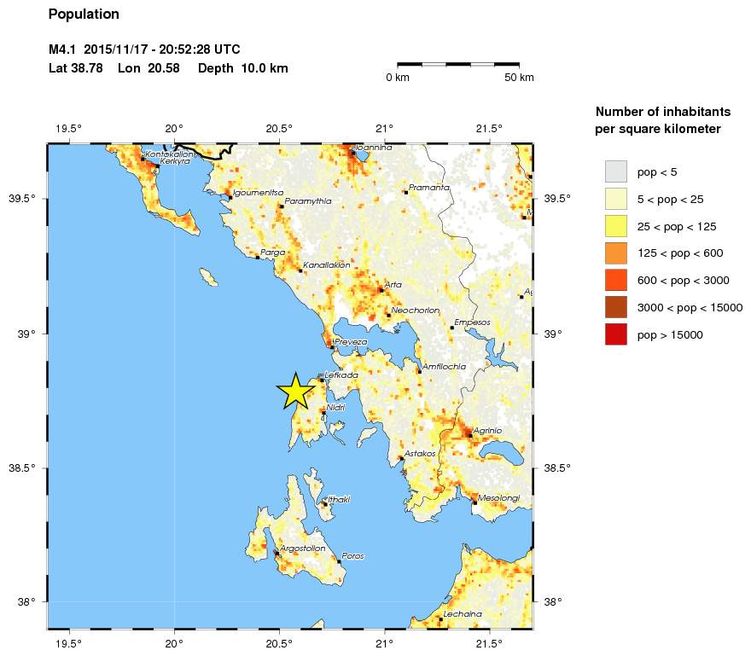751x656 pixels.
Task: Click the yellow '25 < pop < 125' swatch
Action: (615, 226)
